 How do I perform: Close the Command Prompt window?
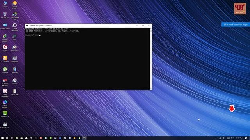pyautogui.click(x=149, y=26)
